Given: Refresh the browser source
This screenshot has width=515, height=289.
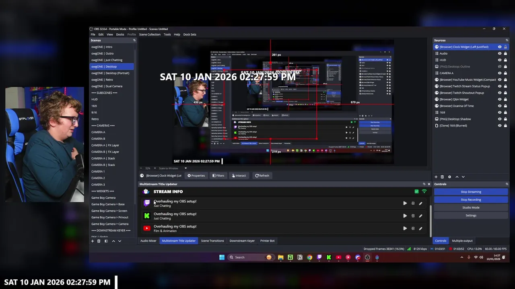Looking at the screenshot, I should pyautogui.click(x=262, y=175).
